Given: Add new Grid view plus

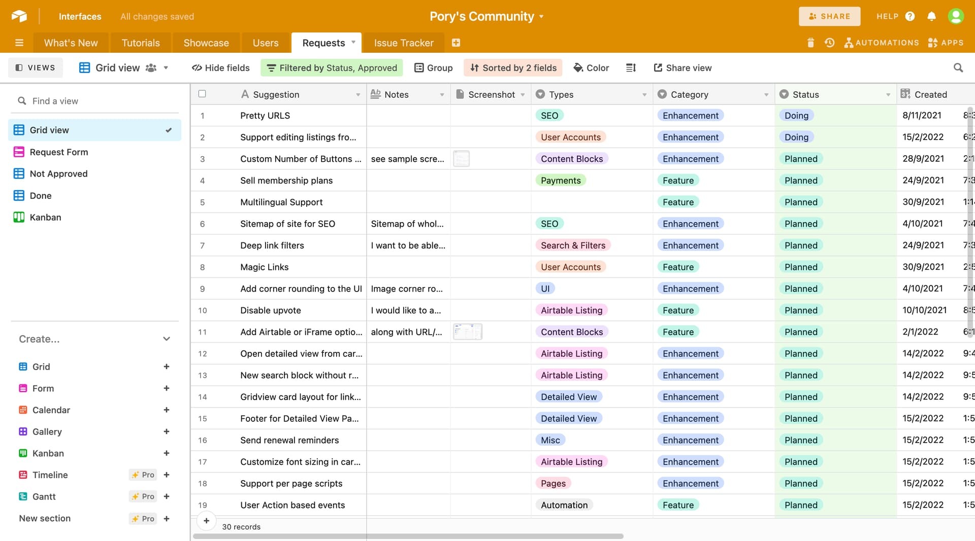Looking at the screenshot, I should point(167,367).
